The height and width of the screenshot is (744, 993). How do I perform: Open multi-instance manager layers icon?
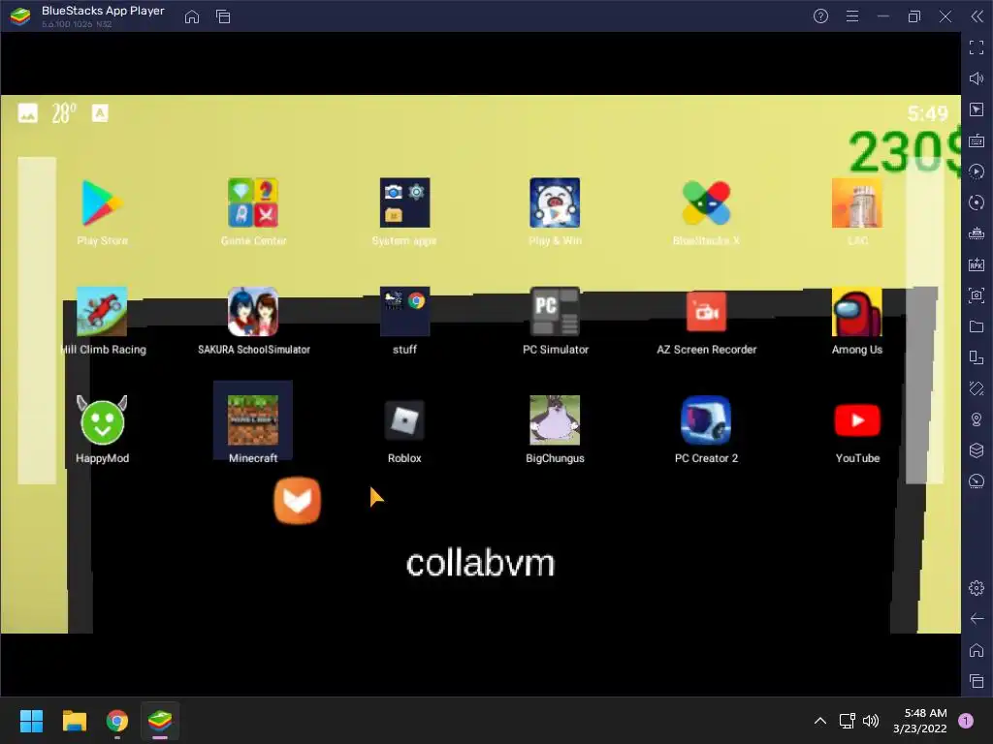[977, 450]
